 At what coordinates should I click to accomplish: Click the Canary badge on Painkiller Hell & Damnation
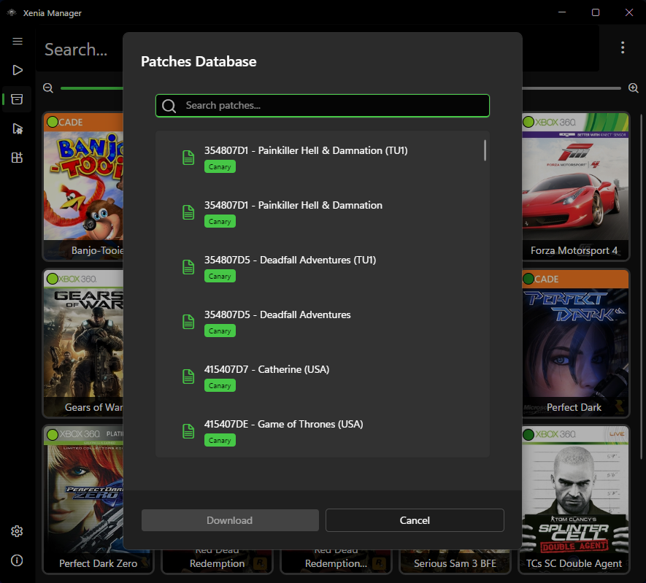(x=219, y=166)
